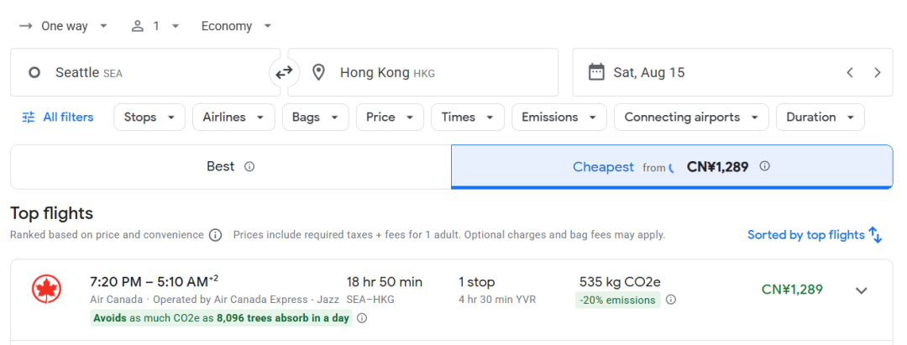Go to next departure date
This screenshot has height=345, width=907.
[878, 73]
